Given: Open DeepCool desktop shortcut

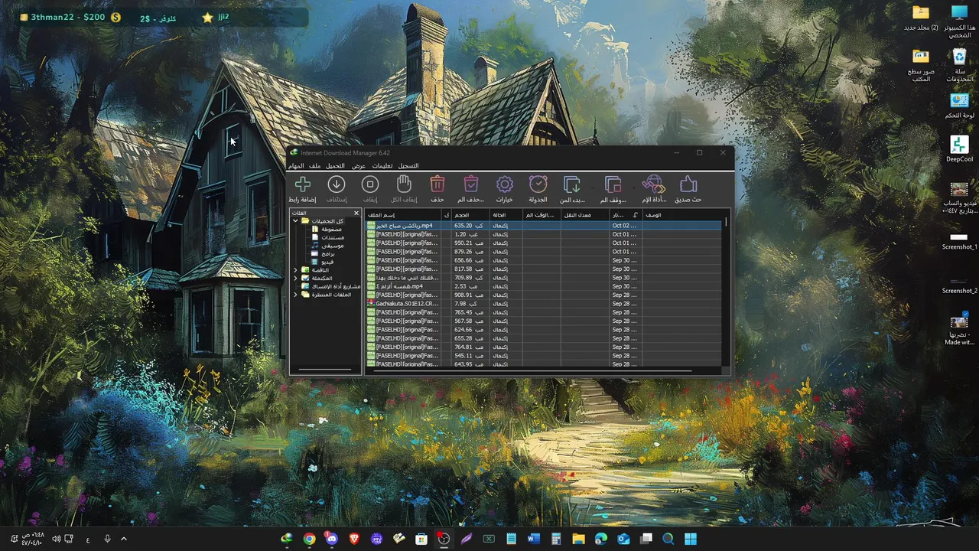Looking at the screenshot, I should (959, 149).
